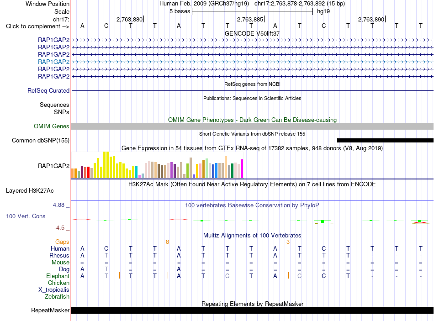This screenshot has height=321, width=434.
Task: Click the GENCODE V50lift37 track title
Action: pyautogui.click(x=252, y=33)
